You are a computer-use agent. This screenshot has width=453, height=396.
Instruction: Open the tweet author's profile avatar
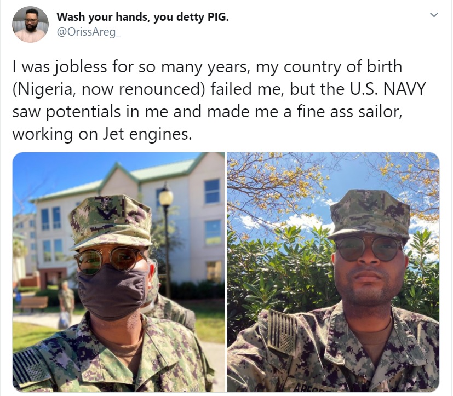click(30, 25)
